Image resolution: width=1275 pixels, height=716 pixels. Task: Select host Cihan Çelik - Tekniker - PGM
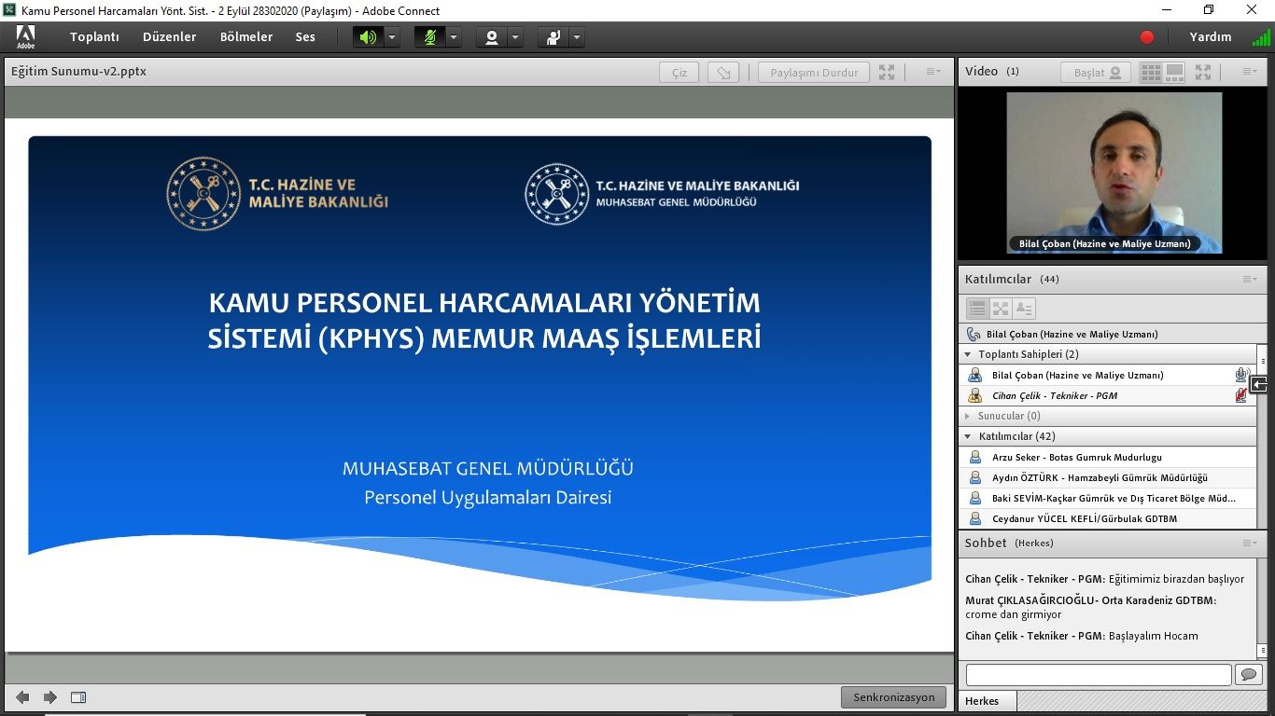click(x=1108, y=395)
